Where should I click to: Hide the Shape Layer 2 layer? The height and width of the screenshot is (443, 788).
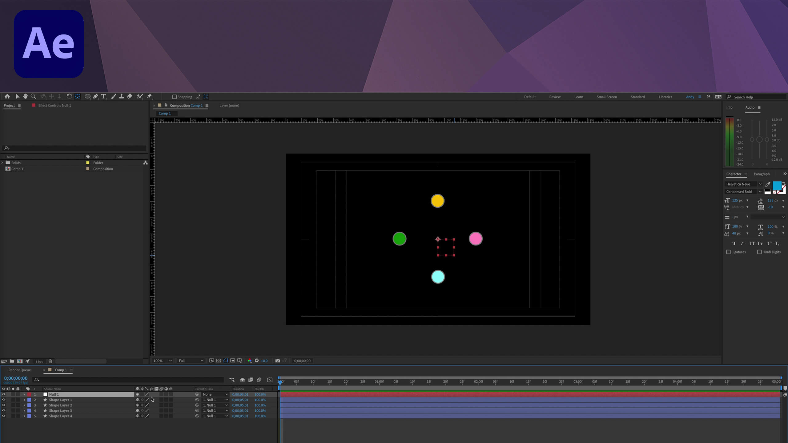pyautogui.click(x=4, y=405)
